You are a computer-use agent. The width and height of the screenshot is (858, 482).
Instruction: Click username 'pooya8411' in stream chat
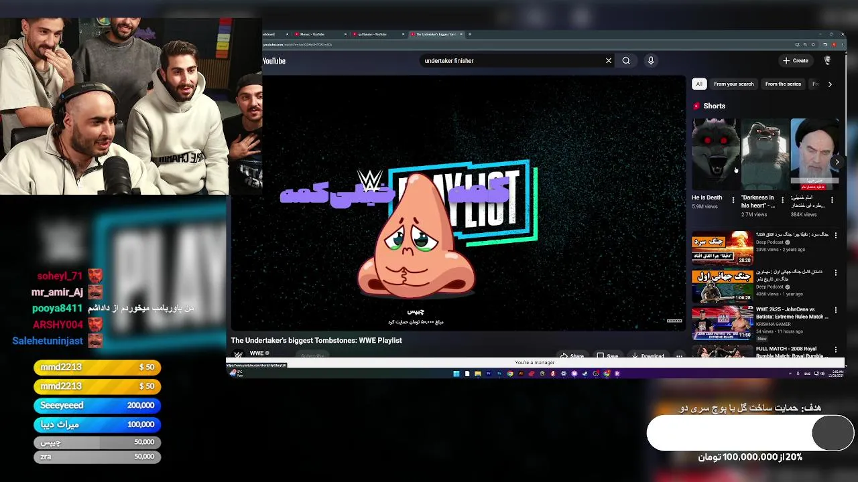57,309
